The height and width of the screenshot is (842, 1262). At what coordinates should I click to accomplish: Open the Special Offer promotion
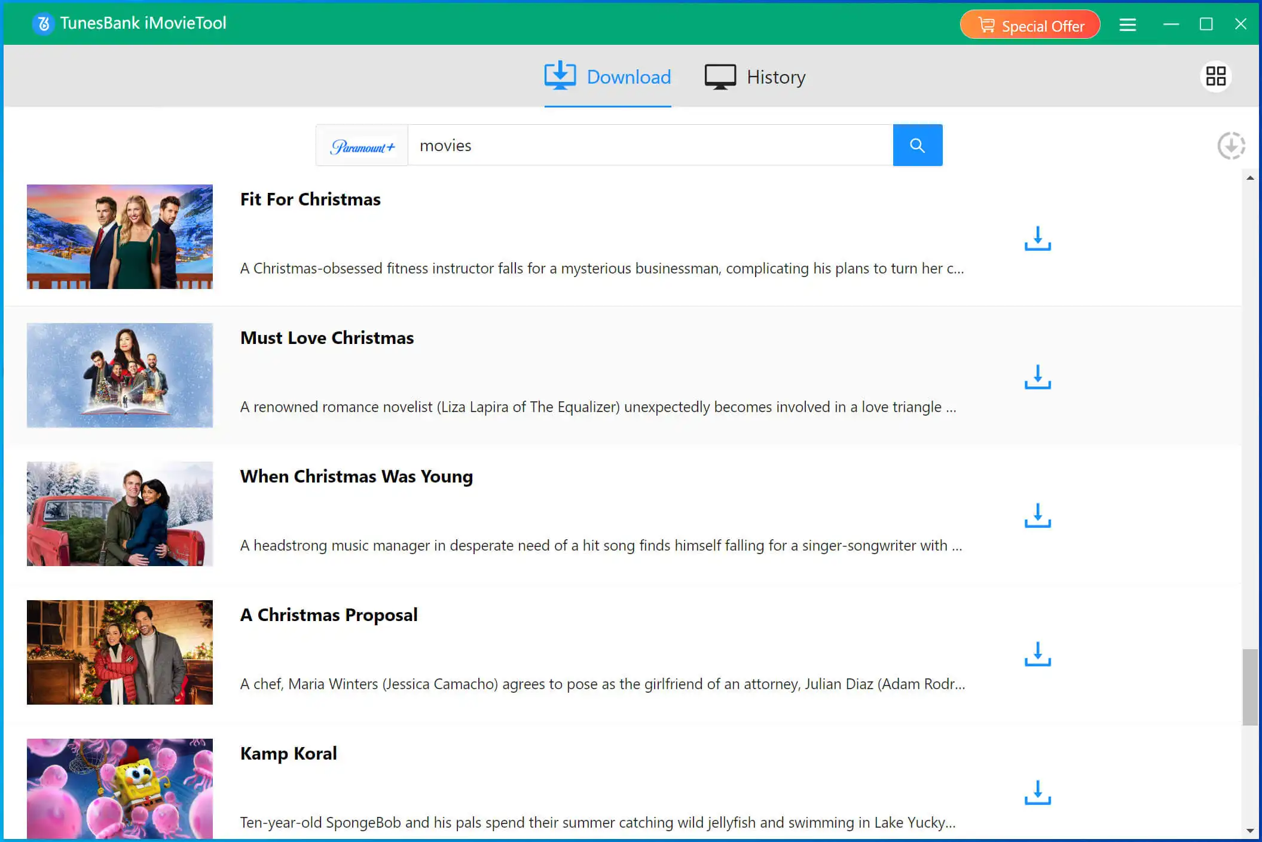1030,25
